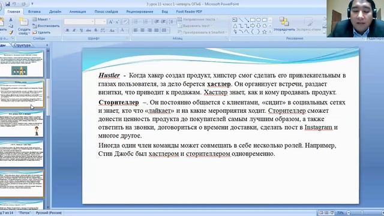Click the numbered list icon
This screenshot has height=216, width=384.
(x=146, y=22)
